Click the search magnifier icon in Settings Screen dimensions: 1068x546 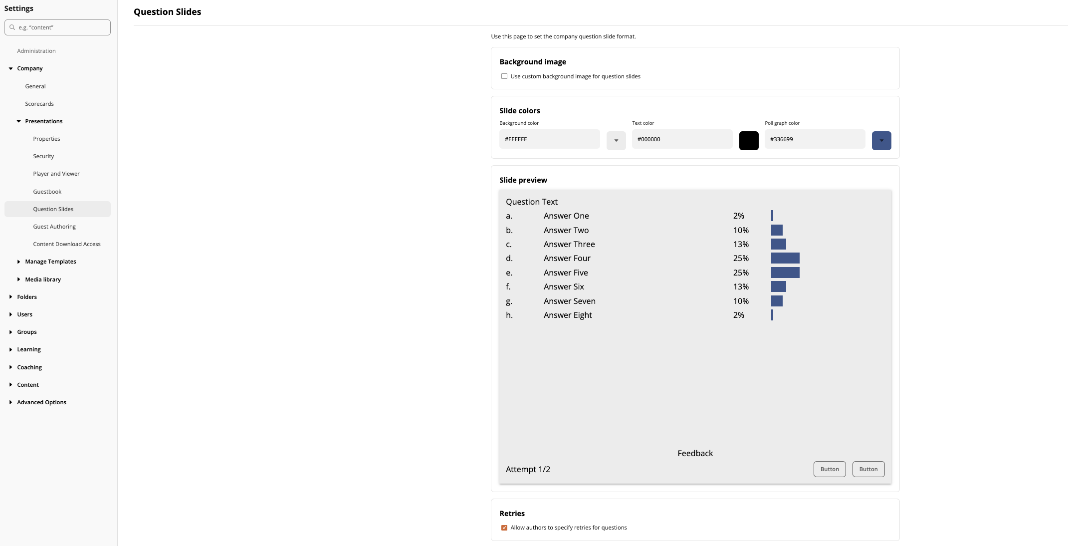click(12, 27)
